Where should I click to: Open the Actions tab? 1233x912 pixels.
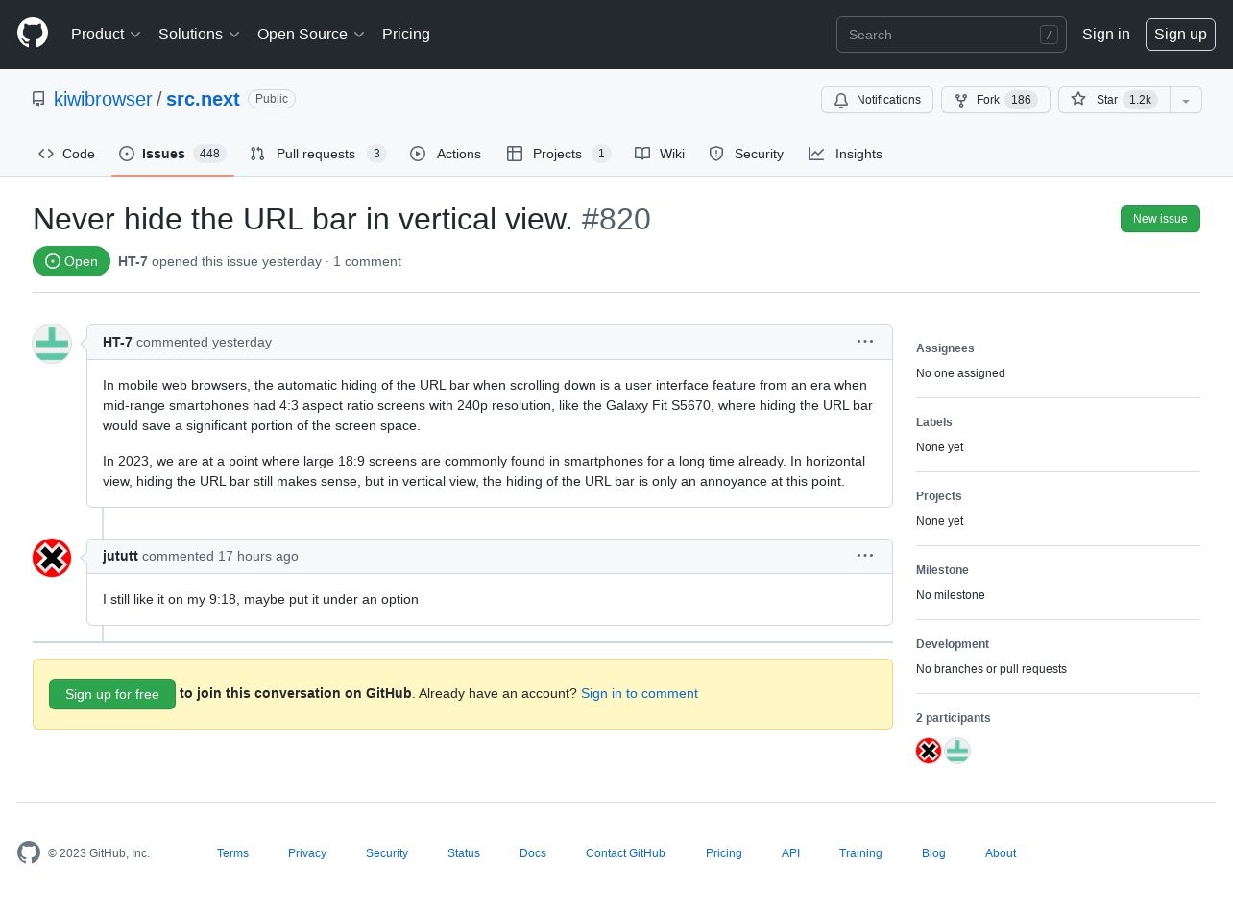(x=446, y=154)
